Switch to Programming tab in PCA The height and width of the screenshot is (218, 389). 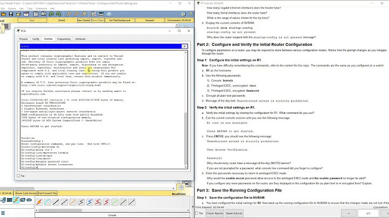[x=64, y=39]
